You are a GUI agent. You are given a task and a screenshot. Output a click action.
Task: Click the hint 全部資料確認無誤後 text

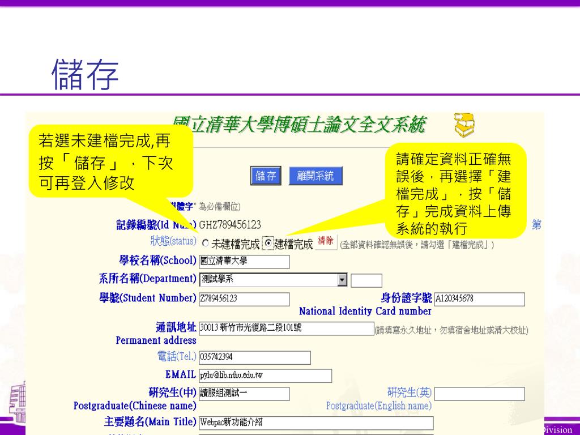417,245
